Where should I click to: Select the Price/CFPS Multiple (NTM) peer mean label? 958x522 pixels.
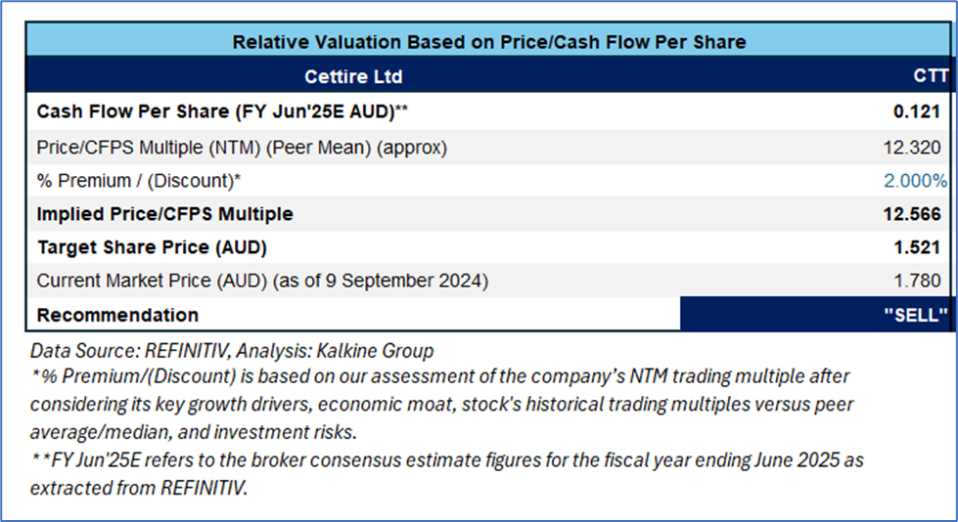pos(242,147)
